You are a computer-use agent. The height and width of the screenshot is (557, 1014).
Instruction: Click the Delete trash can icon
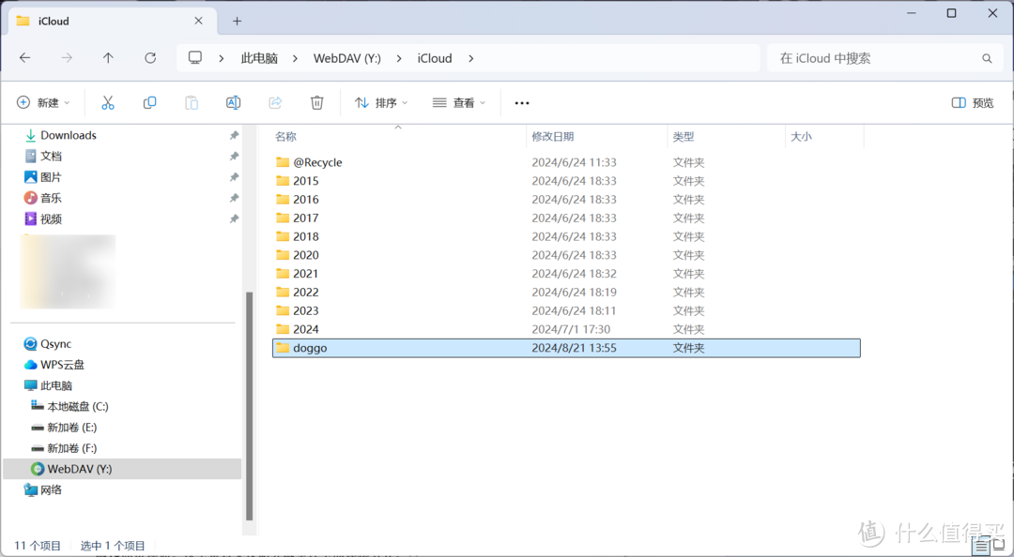(x=317, y=103)
